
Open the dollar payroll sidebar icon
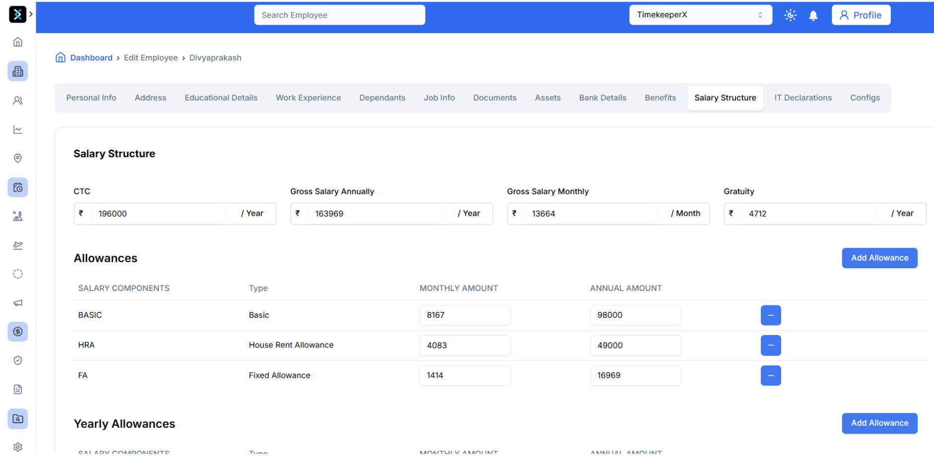pos(18,332)
